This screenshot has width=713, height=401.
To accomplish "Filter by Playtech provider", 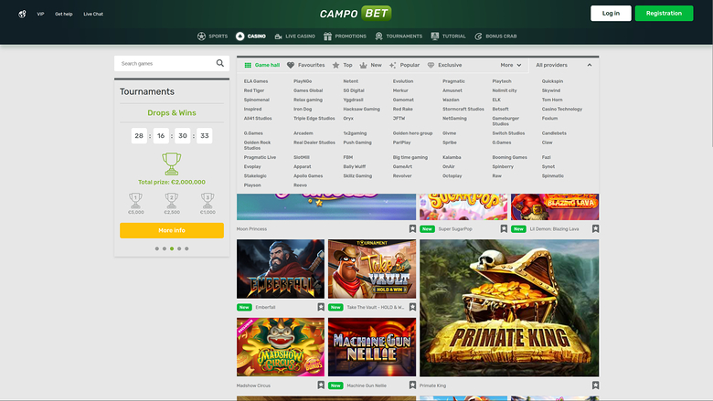I will pos(502,81).
